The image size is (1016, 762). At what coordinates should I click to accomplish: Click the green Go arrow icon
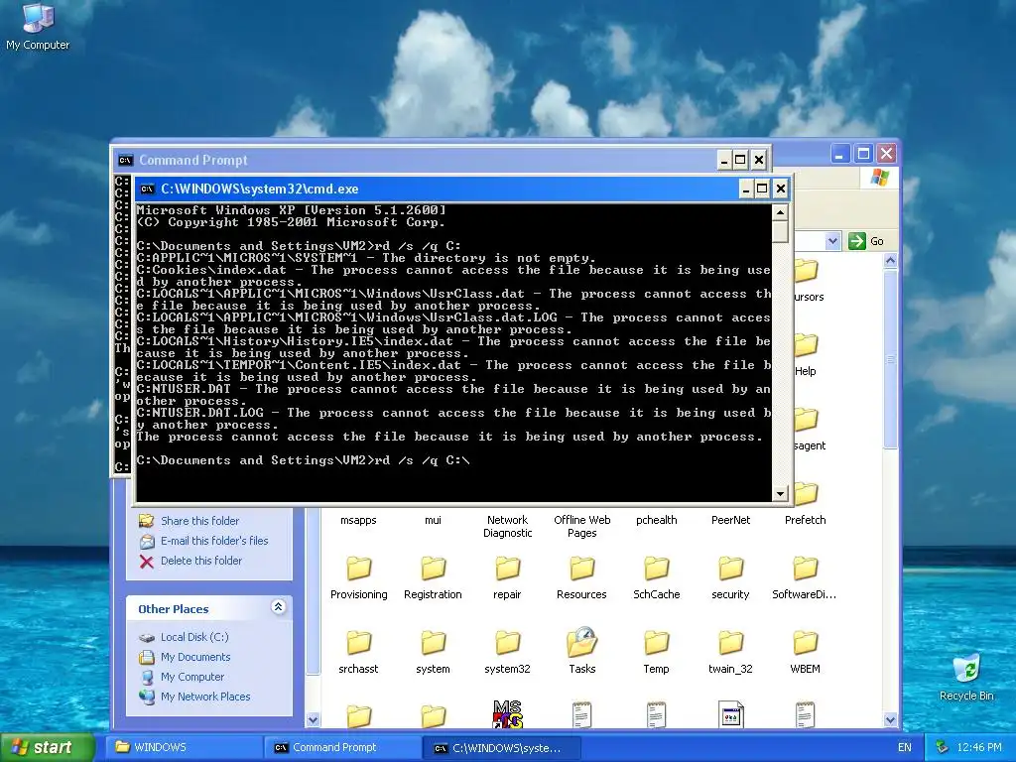[856, 241]
